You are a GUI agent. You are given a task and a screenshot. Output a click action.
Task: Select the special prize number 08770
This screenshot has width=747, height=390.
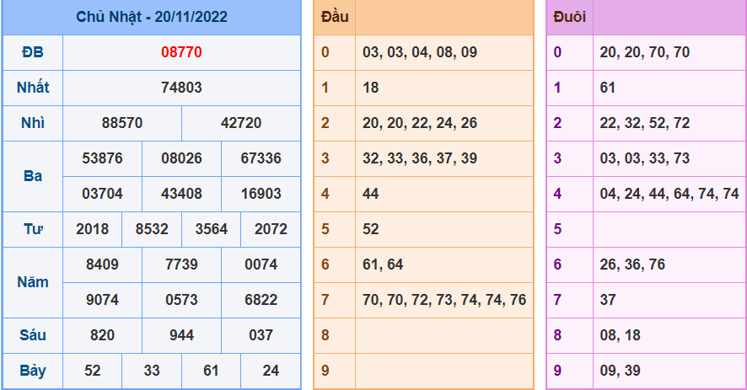pyautogui.click(x=181, y=52)
